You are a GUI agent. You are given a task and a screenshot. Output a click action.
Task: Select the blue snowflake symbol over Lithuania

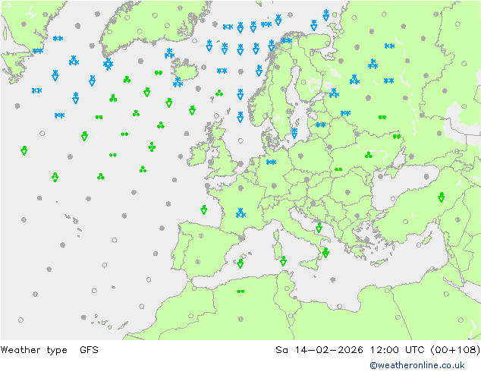(321, 125)
